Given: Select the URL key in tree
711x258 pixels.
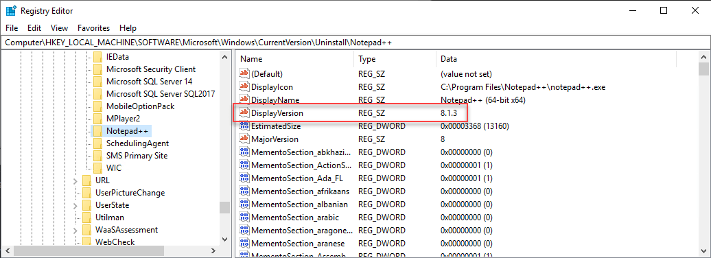Looking at the screenshot, I should 102,180.
